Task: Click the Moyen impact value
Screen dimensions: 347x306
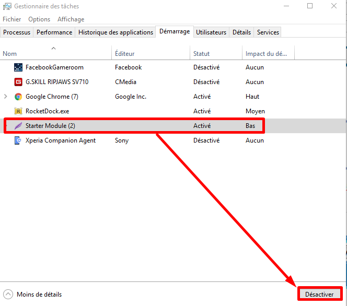Action: point(255,111)
